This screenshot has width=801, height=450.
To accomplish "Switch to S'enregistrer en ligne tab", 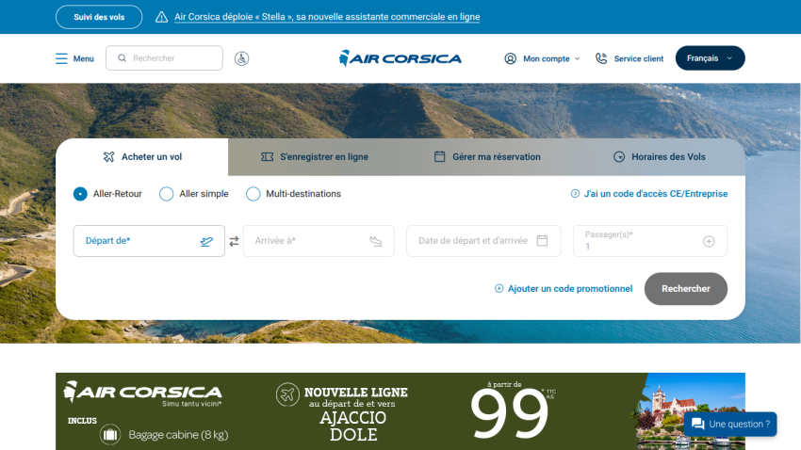I will [x=314, y=157].
